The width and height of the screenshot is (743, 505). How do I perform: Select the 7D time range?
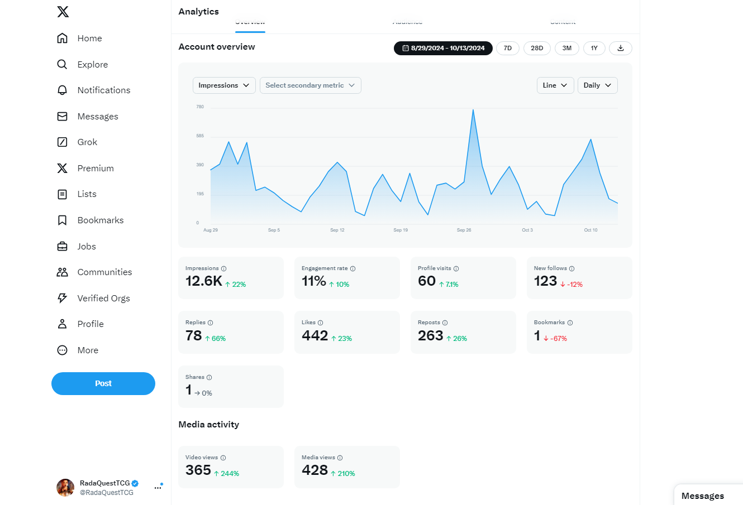(x=508, y=48)
